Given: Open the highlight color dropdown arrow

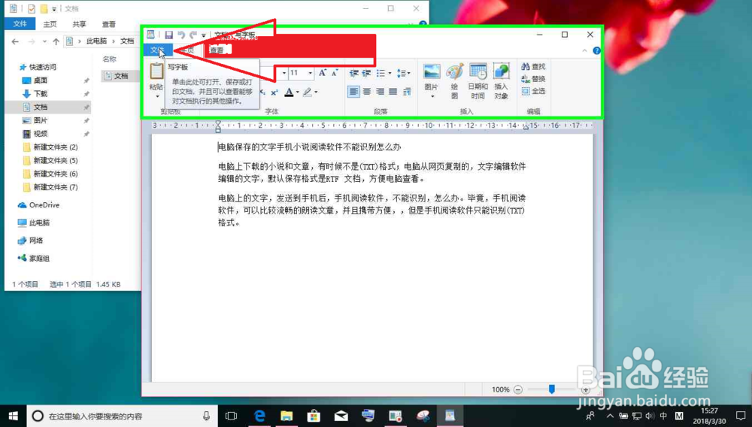Looking at the screenshot, I should pyautogui.click(x=316, y=92).
